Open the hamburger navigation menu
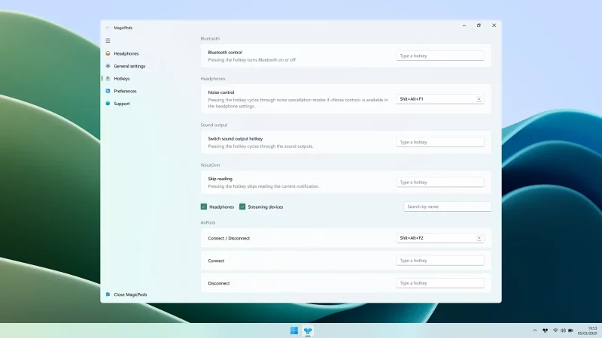The image size is (602, 338). tap(108, 41)
